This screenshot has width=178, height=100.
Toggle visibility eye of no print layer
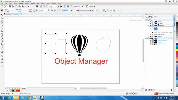[150, 24]
